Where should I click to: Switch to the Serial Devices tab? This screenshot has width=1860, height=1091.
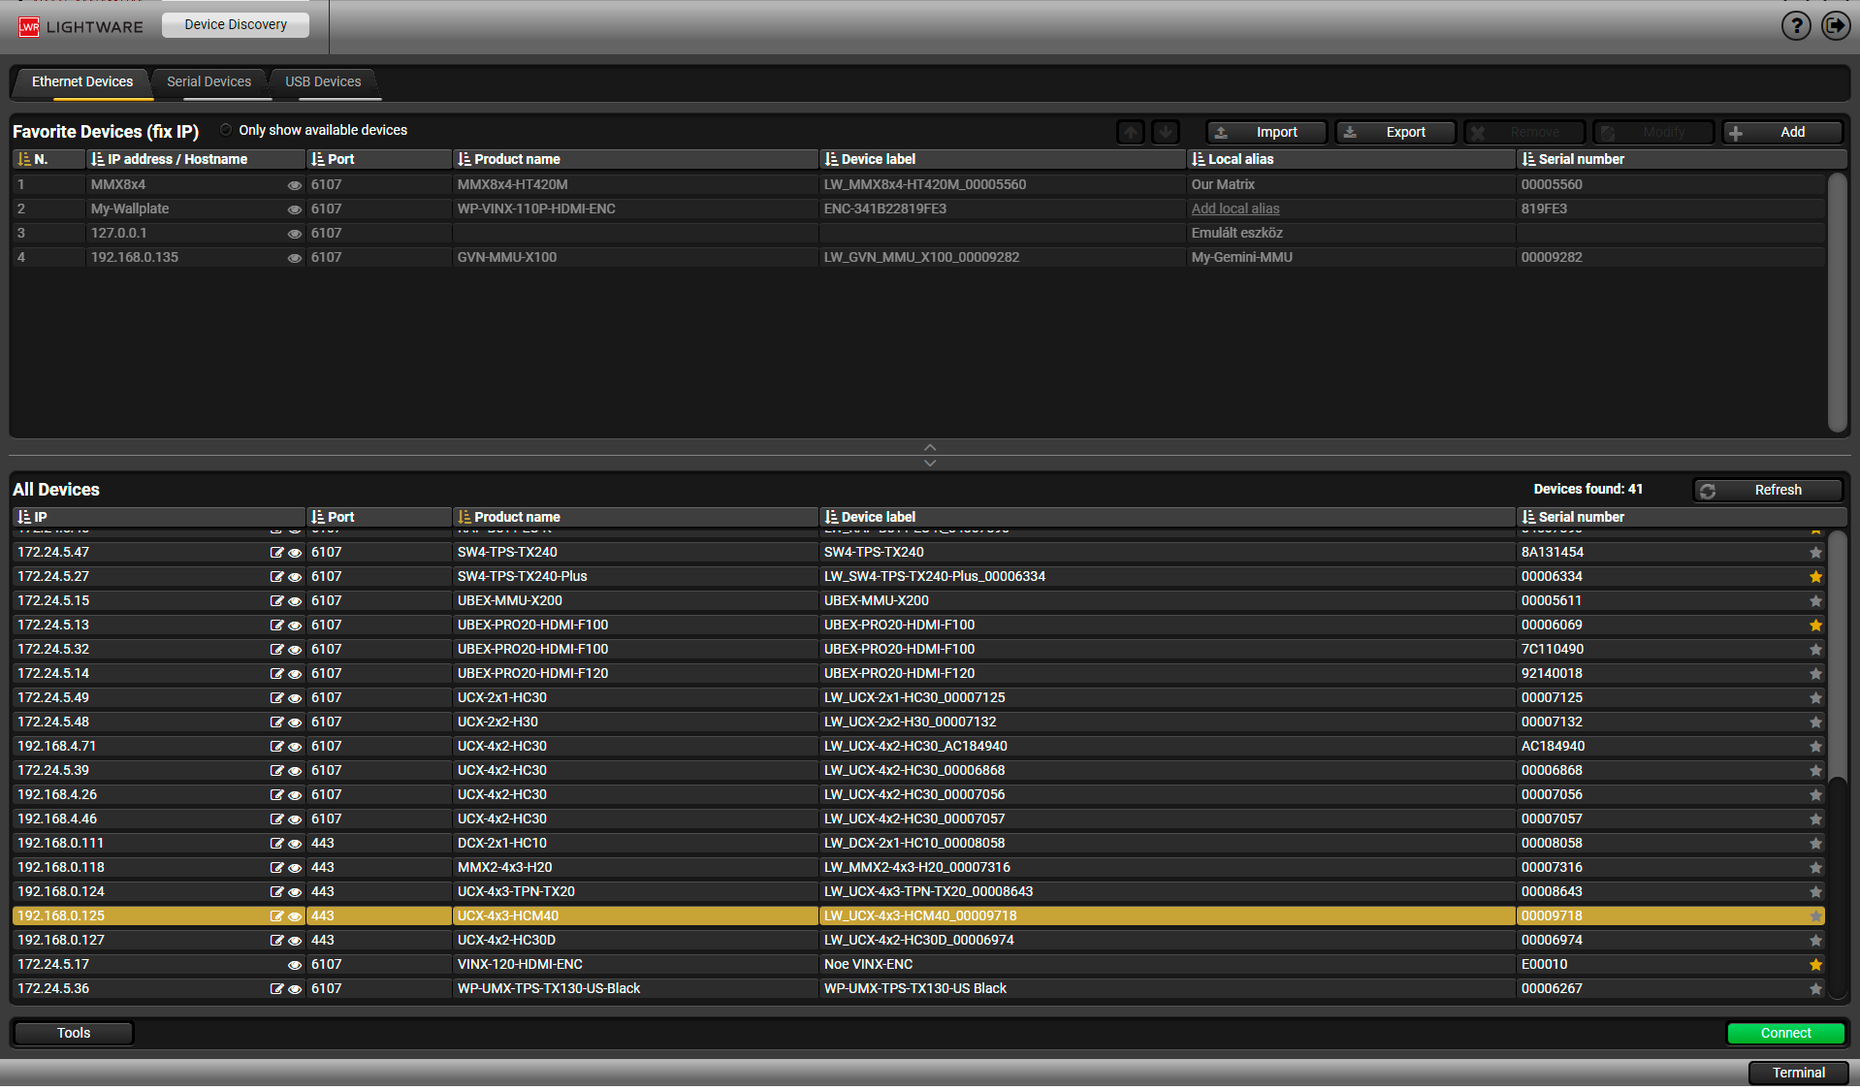[208, 81]
